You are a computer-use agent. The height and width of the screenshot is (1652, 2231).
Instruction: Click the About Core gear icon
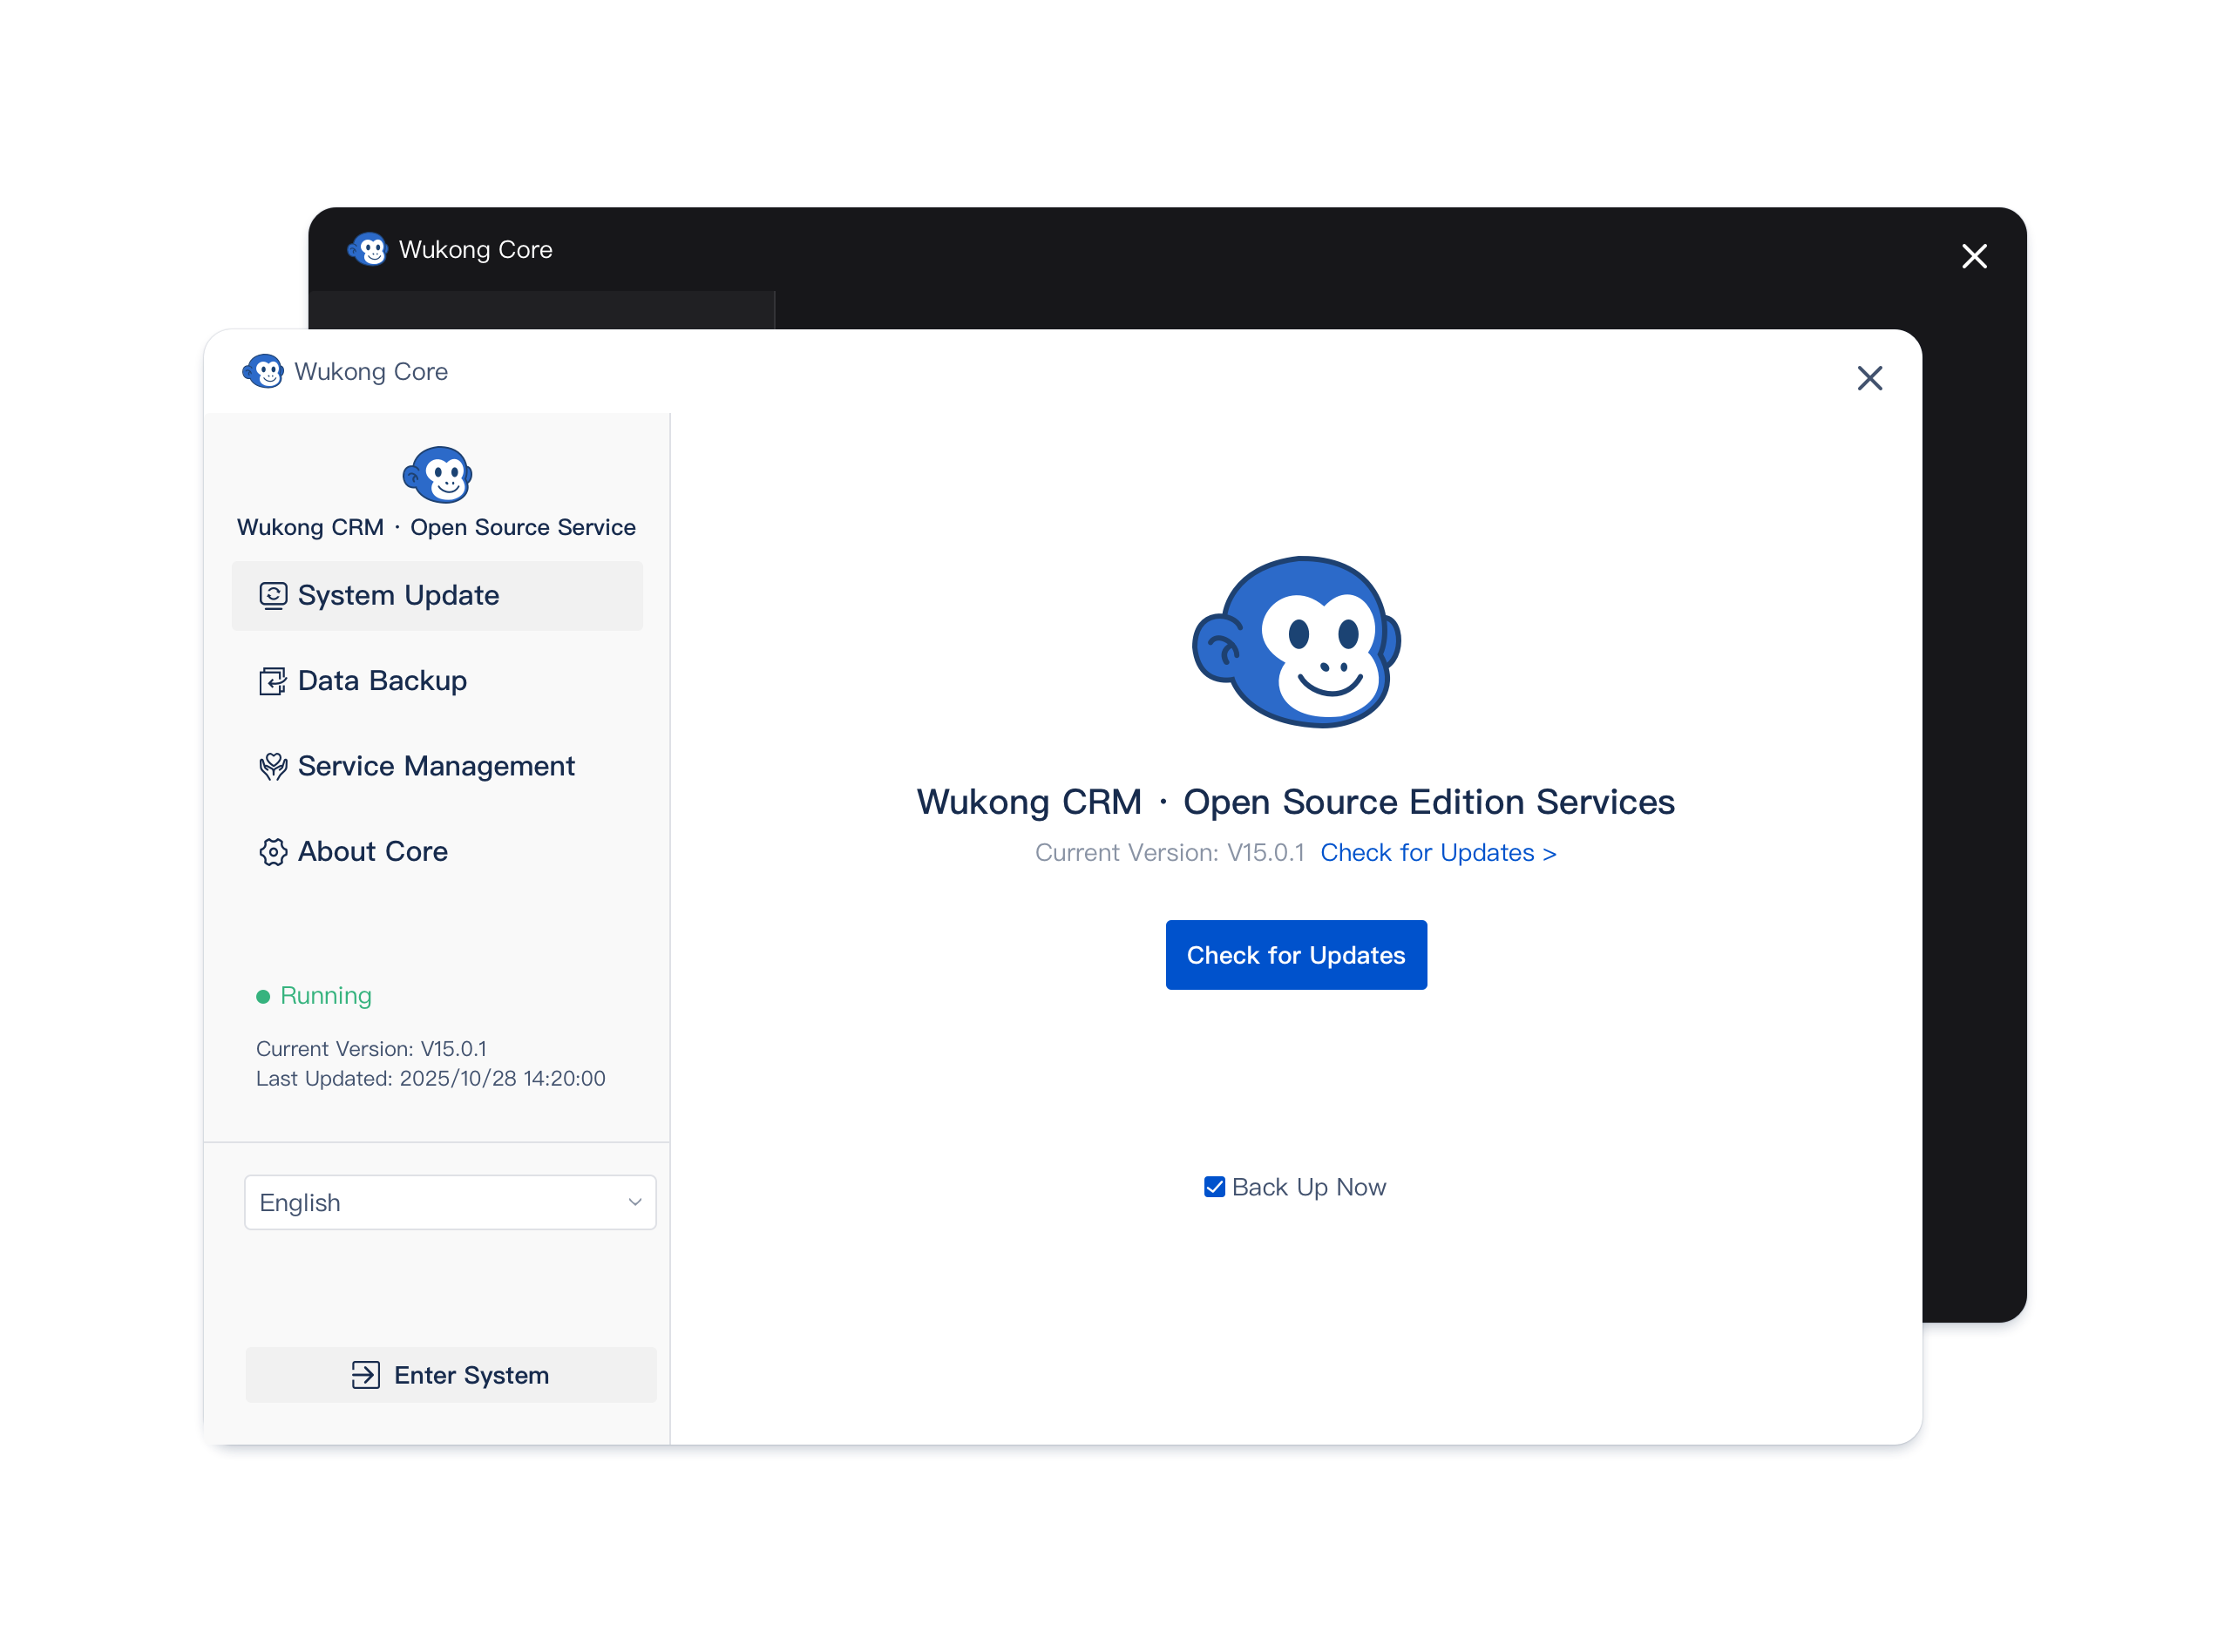click(x=273, y=852)
